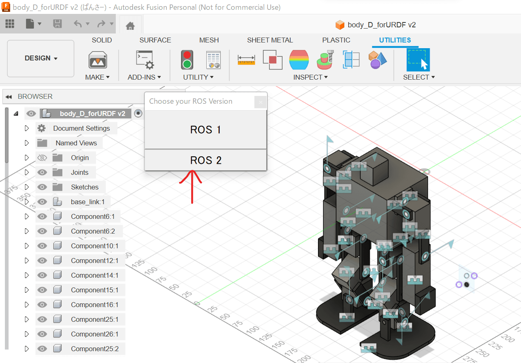Switch to the SHEET METAL tab

[270, 40]
